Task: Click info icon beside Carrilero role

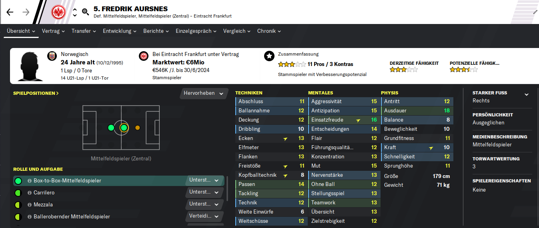Action: (29, 193)
